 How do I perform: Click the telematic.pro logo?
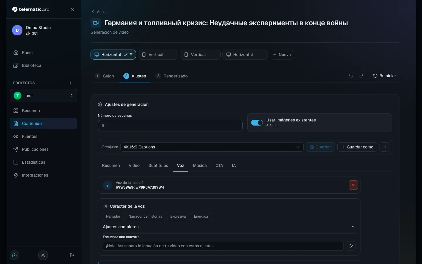click(31, 9)
